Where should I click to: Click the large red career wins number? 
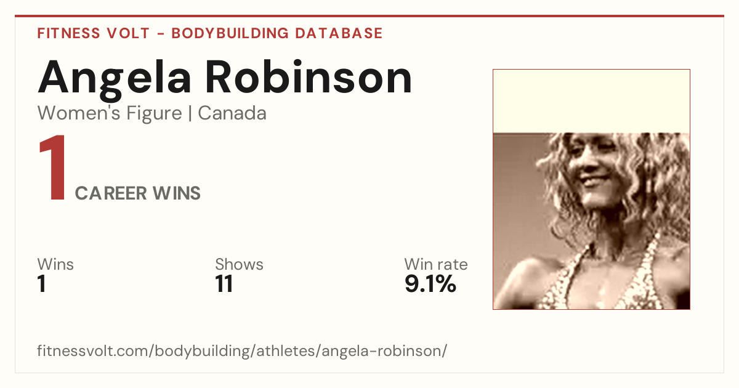(x=52, y=169)
